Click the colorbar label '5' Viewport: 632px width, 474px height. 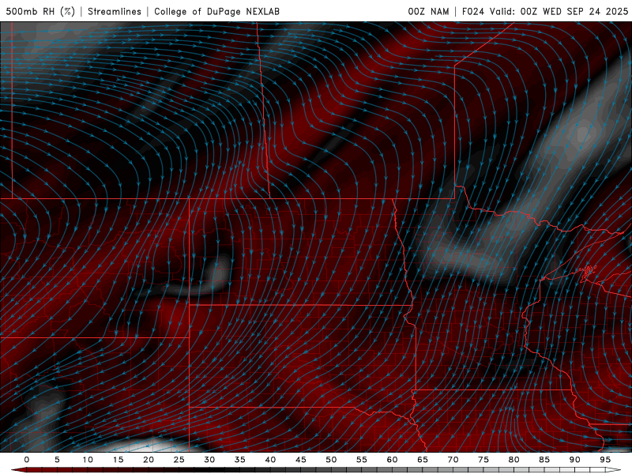pos(57,460)
